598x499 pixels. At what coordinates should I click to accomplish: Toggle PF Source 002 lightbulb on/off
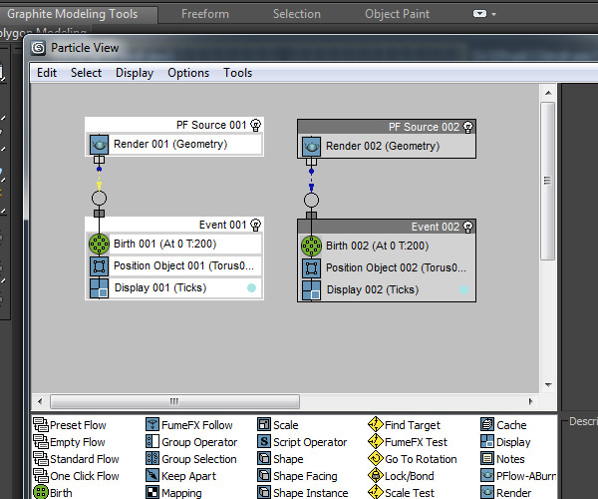[468, 127]
